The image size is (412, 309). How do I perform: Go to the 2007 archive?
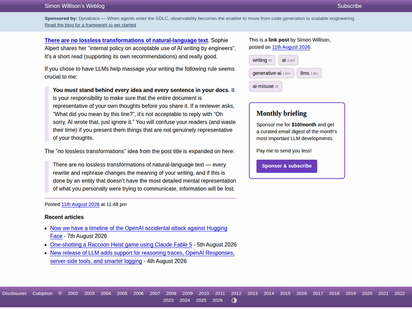pyautogui.click(x=154, y=294)
